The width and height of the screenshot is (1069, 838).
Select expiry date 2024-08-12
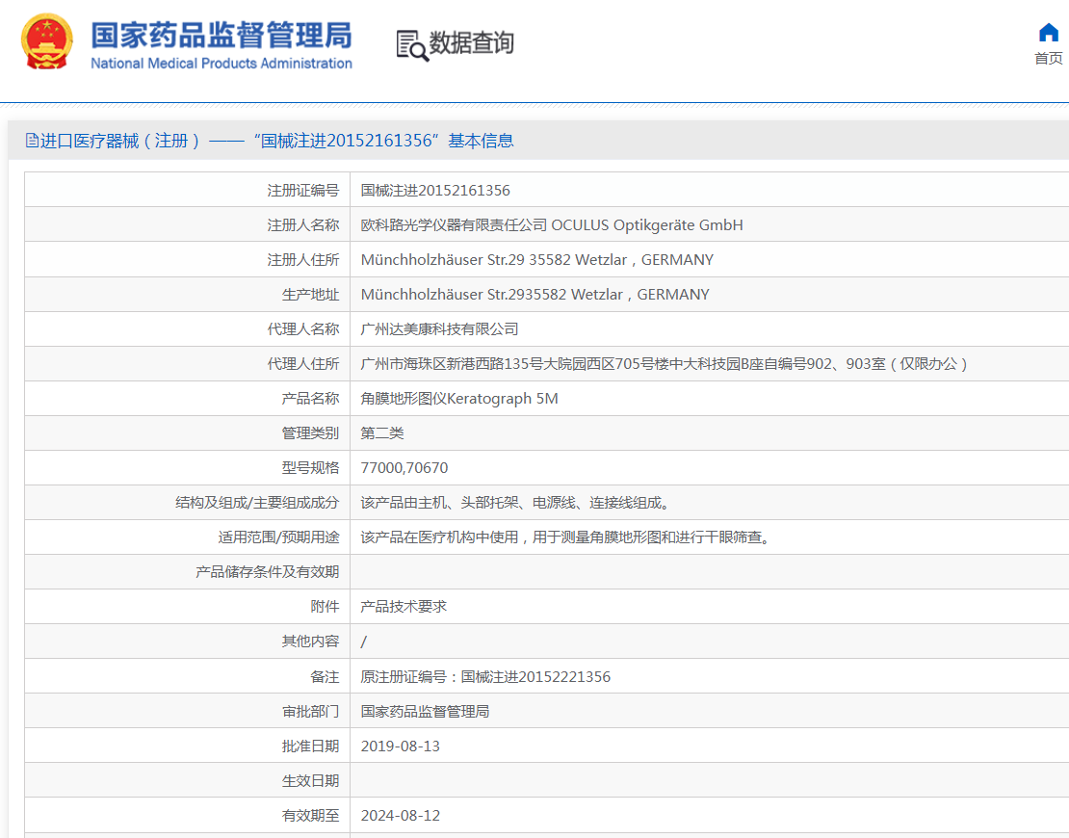point(401,816)
